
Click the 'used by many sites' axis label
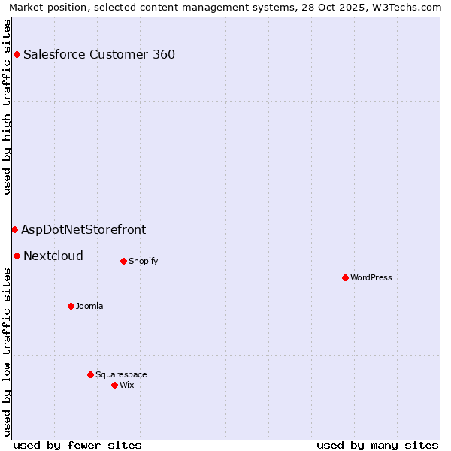pyautogui.click(x=377, y=445)
